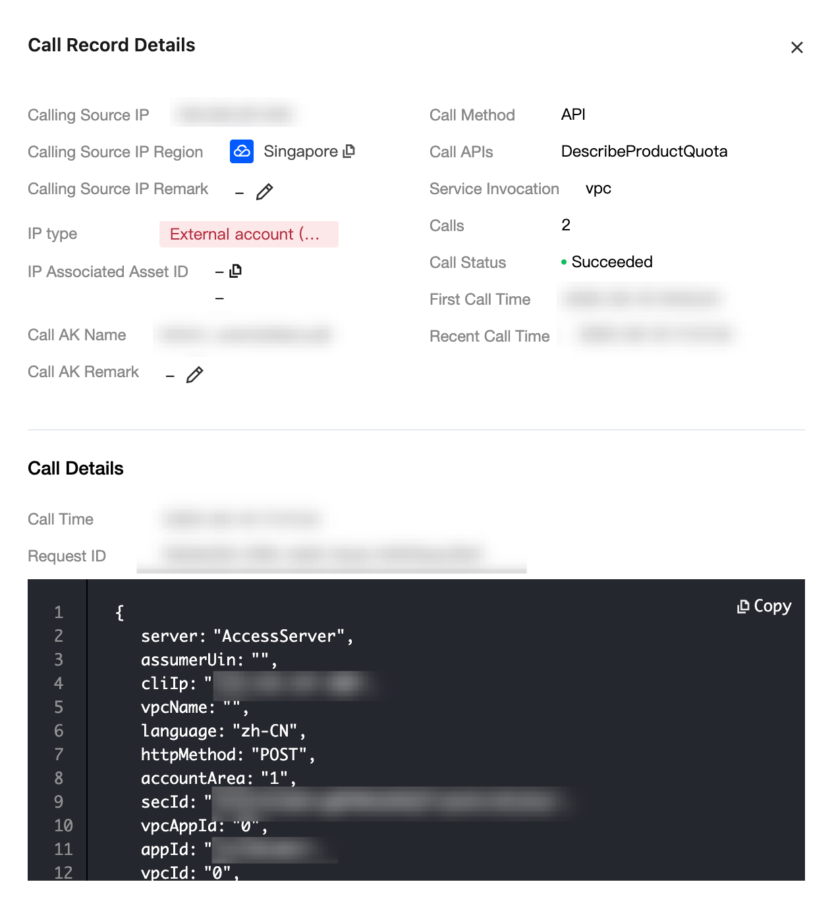Click the blurred Call AK Name value

[245, 335]
